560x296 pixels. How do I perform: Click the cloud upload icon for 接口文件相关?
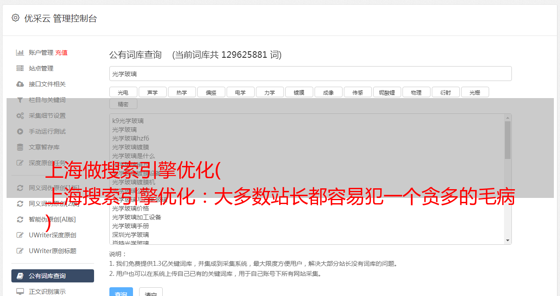point(20,84)
